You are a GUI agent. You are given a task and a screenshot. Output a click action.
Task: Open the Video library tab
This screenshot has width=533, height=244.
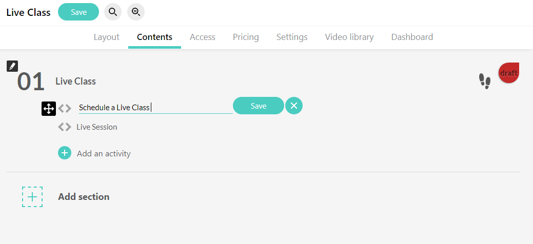pyautogui.click(x=349, y=37)
